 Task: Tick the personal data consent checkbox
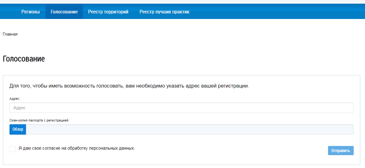tap(13, 149)
